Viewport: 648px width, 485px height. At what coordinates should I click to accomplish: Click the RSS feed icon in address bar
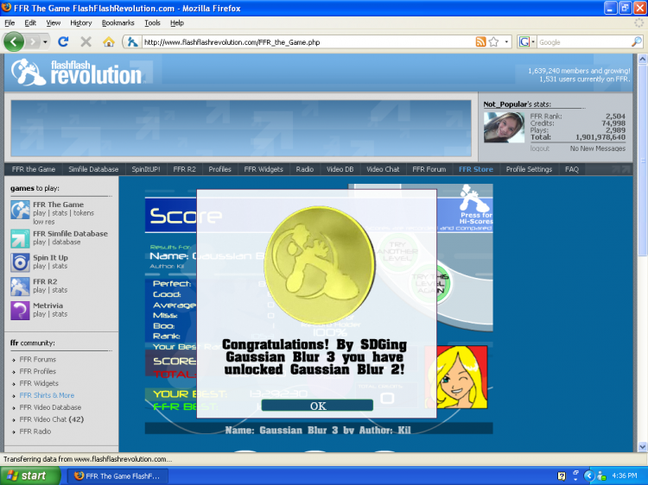(x=480, y=41)
